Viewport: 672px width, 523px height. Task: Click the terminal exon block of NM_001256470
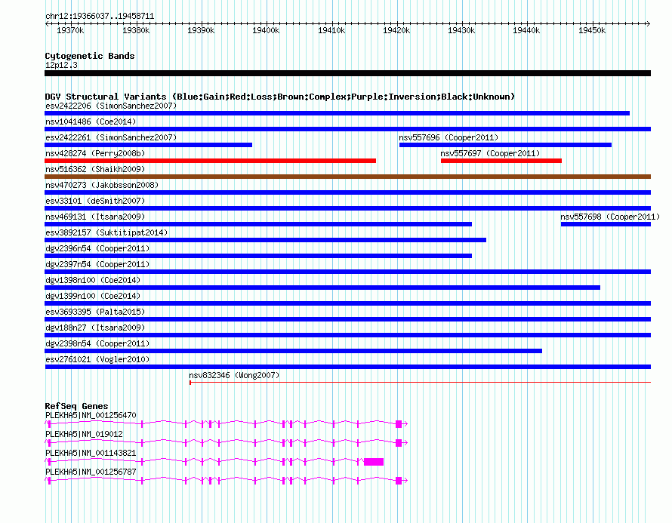(399, 423)
